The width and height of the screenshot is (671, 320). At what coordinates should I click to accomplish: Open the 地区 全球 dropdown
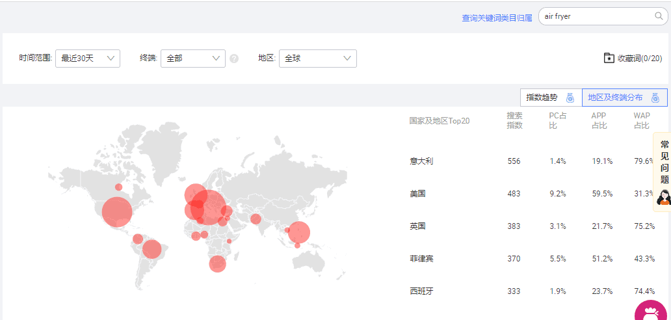318,59
